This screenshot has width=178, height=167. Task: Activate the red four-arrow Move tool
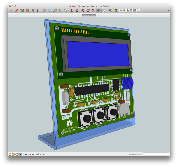(x=82, y=11)
